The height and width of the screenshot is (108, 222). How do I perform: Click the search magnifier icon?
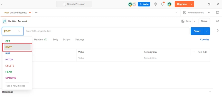[x=64, y=4]
